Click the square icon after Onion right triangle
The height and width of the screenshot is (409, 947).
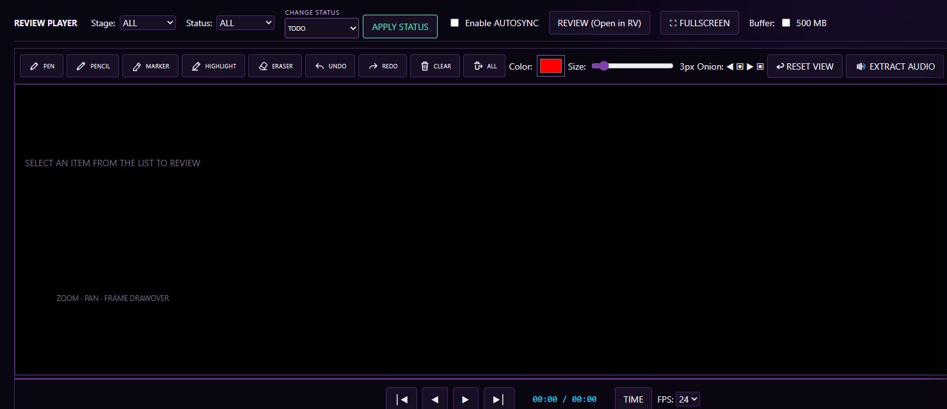[760, 66]
